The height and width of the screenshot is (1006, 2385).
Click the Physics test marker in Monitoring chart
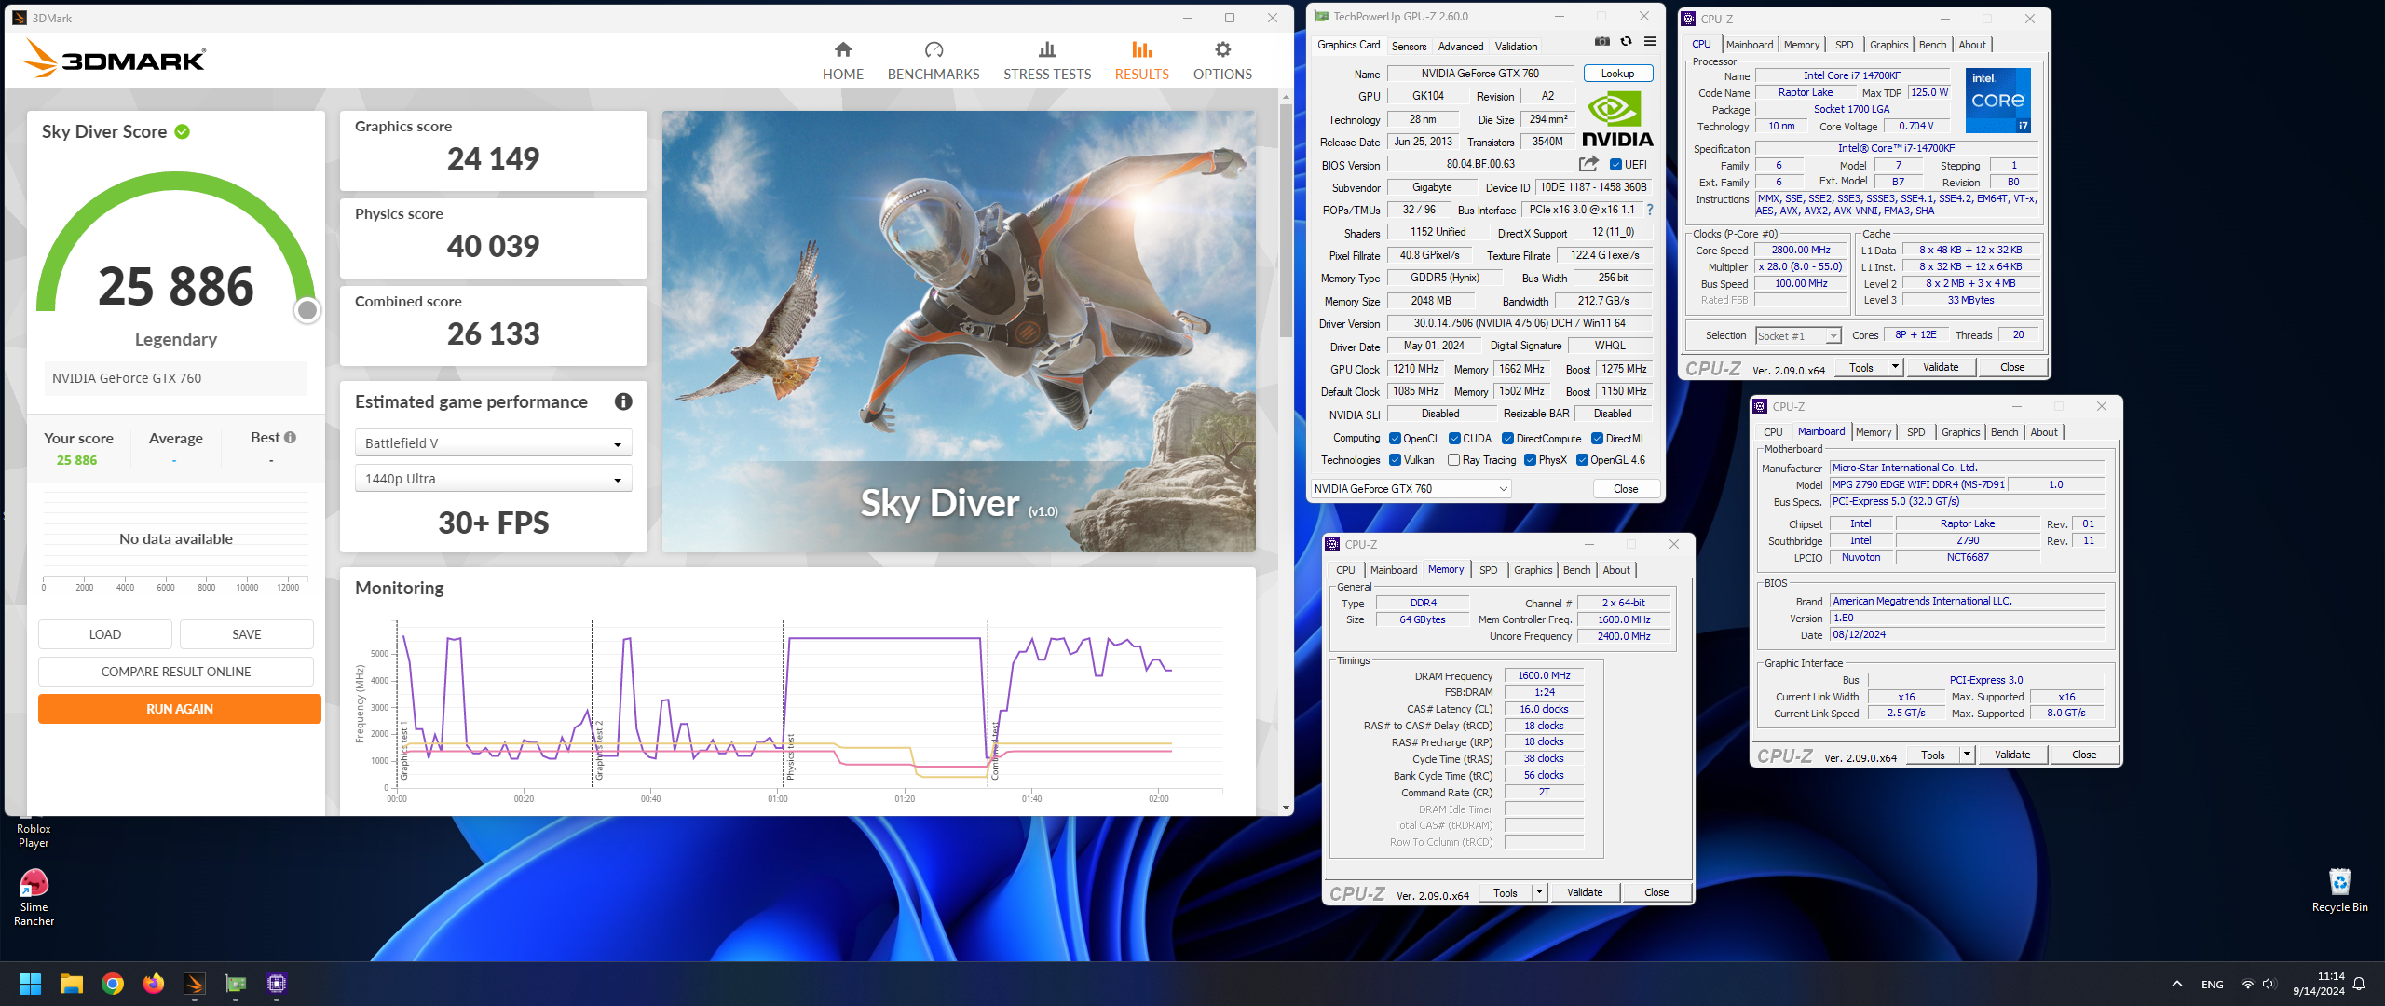(x=789, y=757)
